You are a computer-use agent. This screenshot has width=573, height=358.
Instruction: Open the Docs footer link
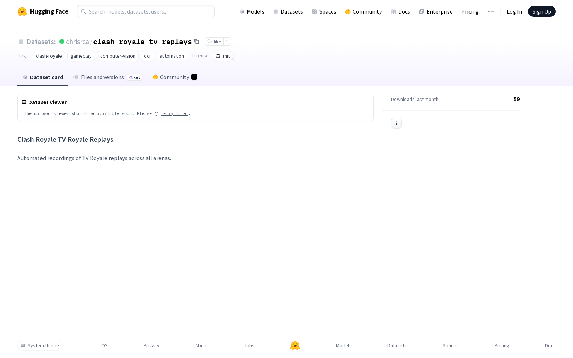(550, 345)
